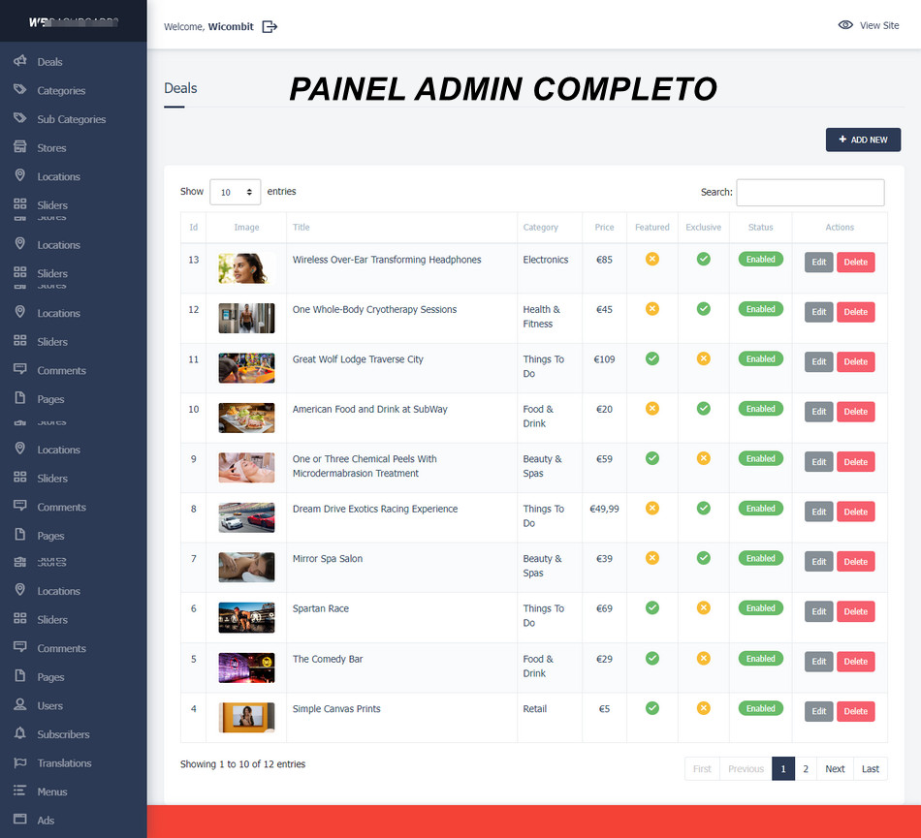Image resolution: width=921 pixels, height=838 pixels.
Task: Toggle the Enabled status of Spartan Race
Action: point(760,607)
